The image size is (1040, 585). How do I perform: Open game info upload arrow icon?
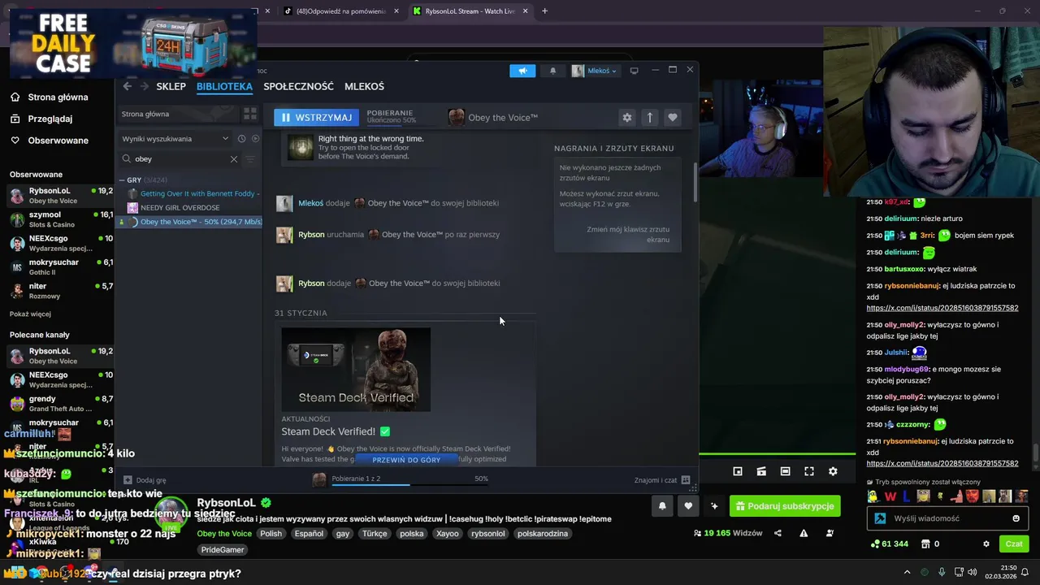pos(649,118)
